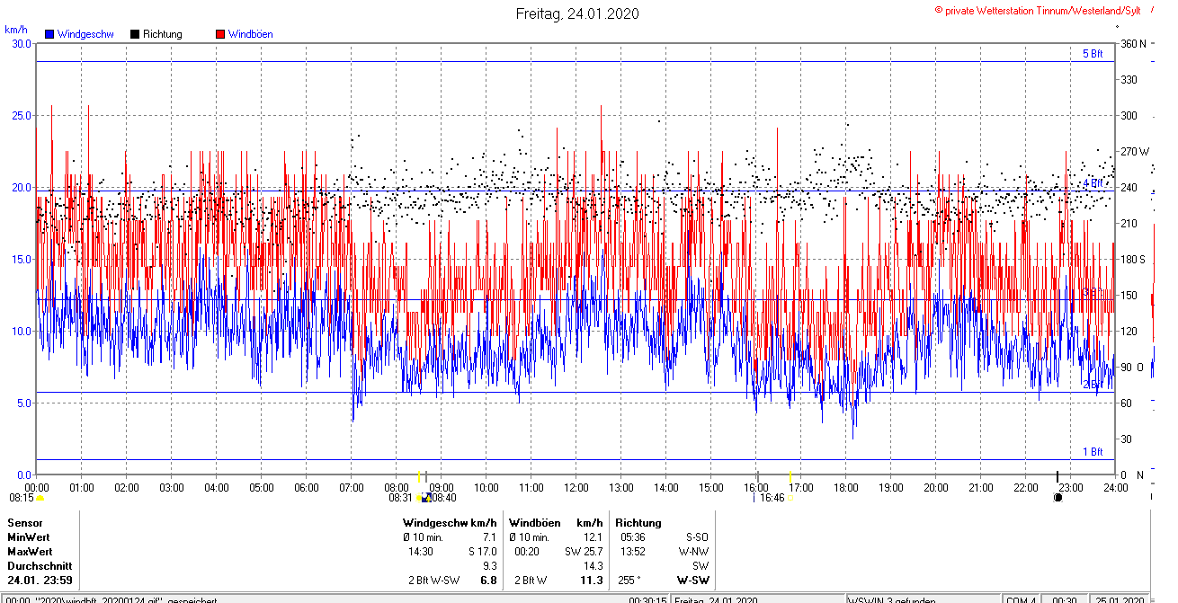The width and height of the screenshot is (1178, 603).
Task: Click the 13:52 direction time value
Action: pos(633,552)
